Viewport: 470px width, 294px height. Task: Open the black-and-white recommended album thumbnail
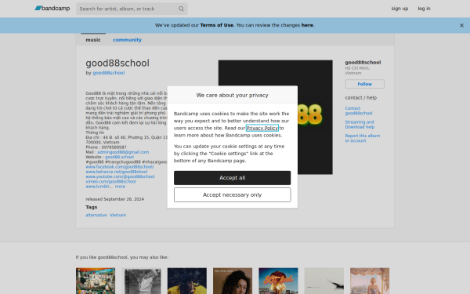[x=141, y=281]
